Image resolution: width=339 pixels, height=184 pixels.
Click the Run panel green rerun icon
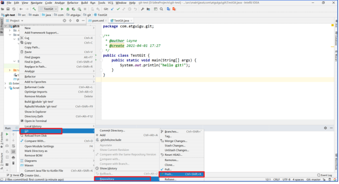click(7, 134)
